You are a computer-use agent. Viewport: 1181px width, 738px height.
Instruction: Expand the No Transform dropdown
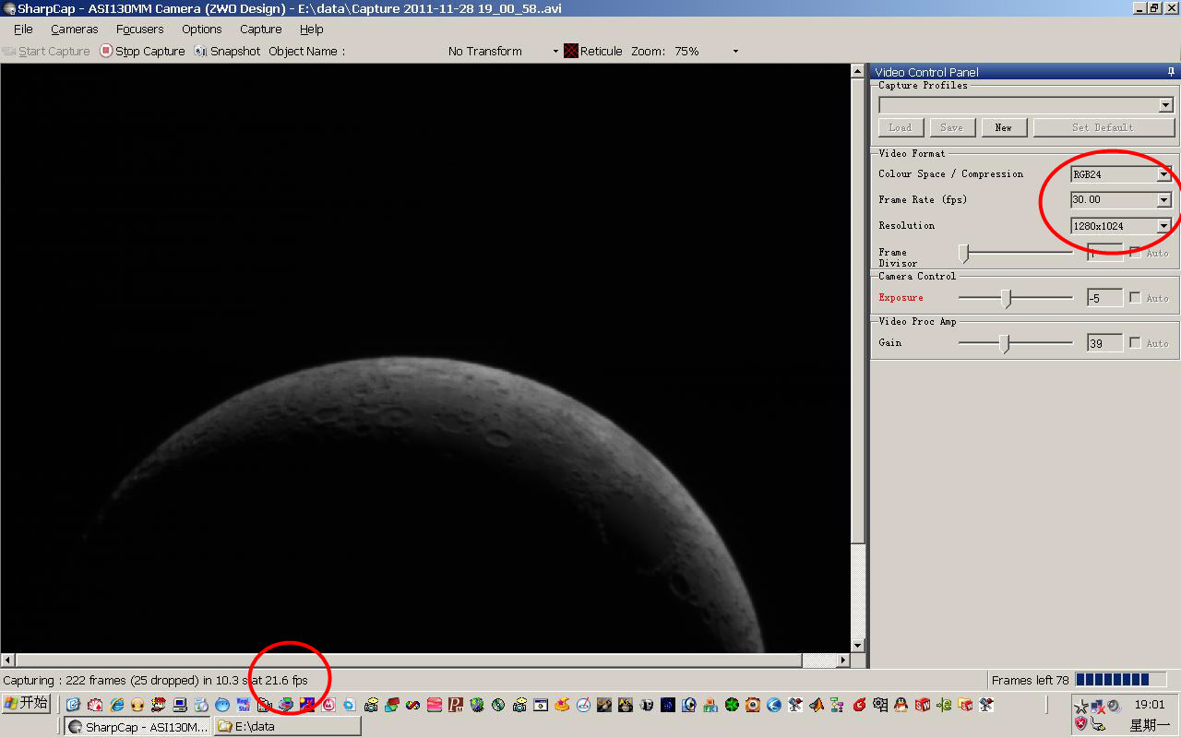pyautogui.click(x=555, y=52)
